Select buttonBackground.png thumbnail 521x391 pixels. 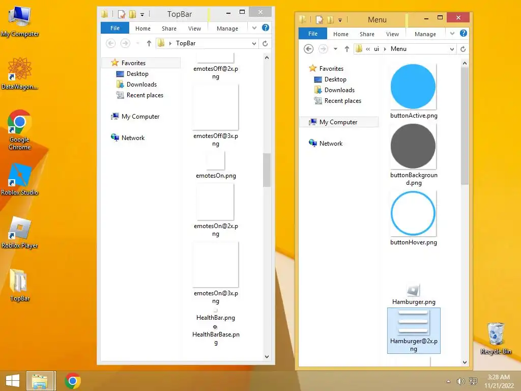coord(413,146)
